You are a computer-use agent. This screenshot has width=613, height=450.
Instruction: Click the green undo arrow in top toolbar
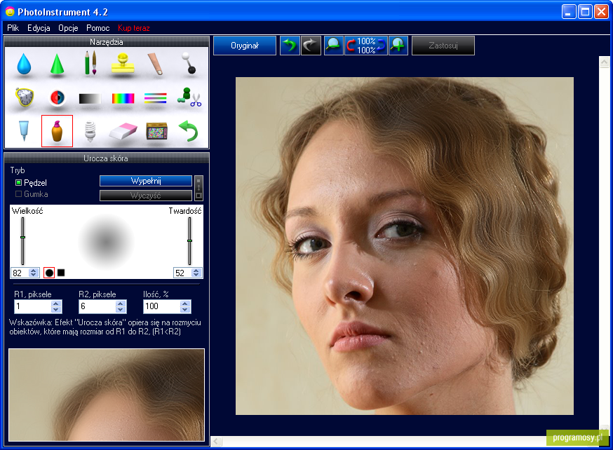(x=290, y=46)
